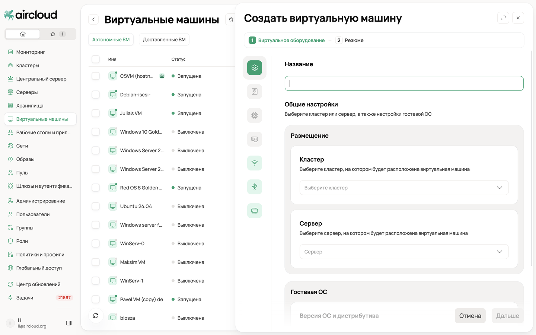The height and width of the screenshot is (335, 536).
Task: Click the VM icon for Maksim VM
Action: pos(113,262)
